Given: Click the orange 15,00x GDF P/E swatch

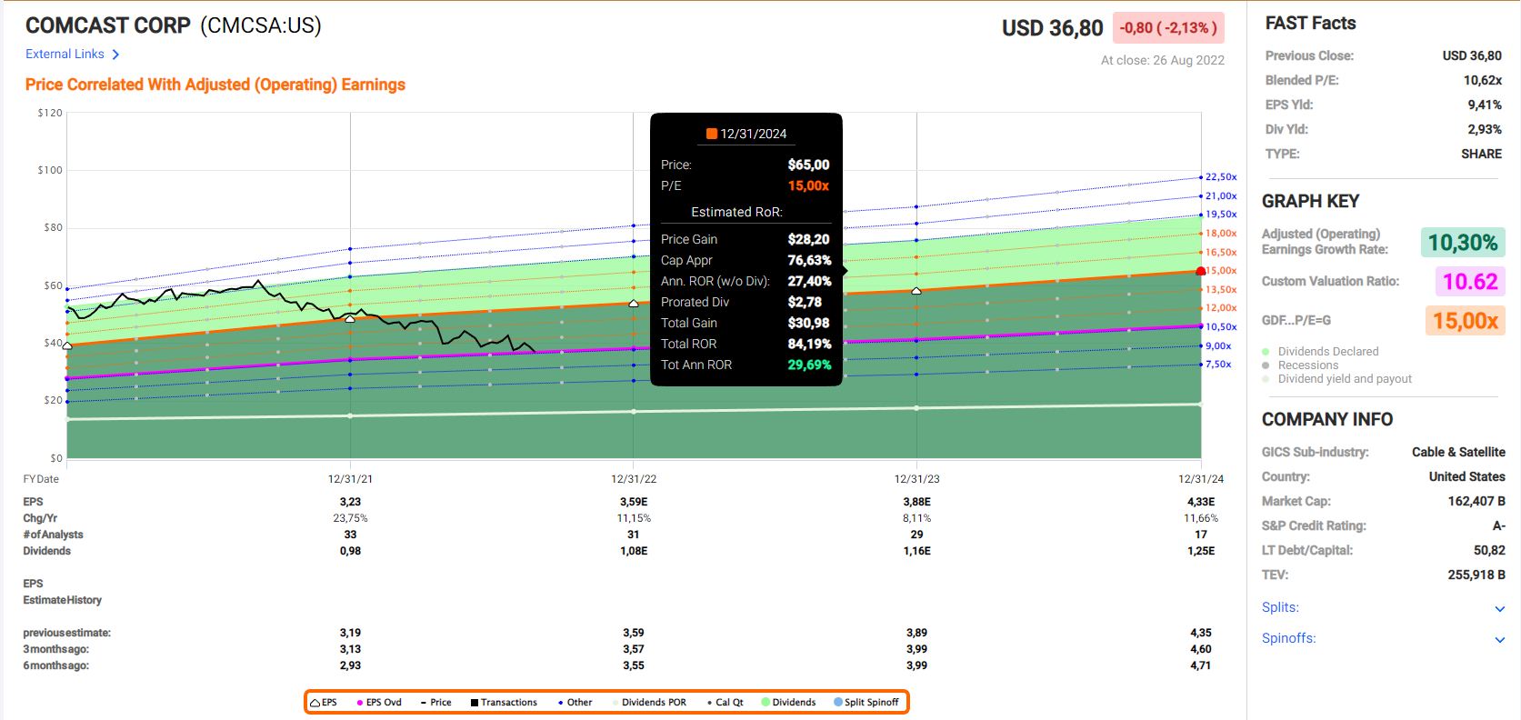Looking at the screenshot, I should click(x=1465, y=321).
